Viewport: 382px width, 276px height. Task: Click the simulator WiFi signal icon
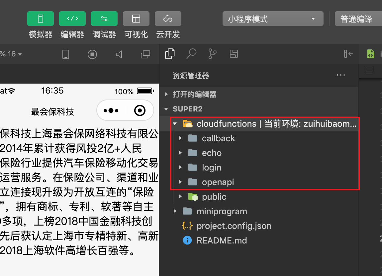[x=11, y=91]
